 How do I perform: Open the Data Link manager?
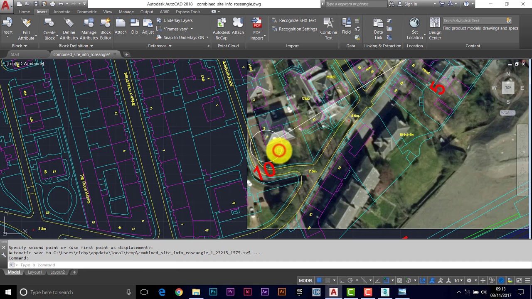click(378, 29)
